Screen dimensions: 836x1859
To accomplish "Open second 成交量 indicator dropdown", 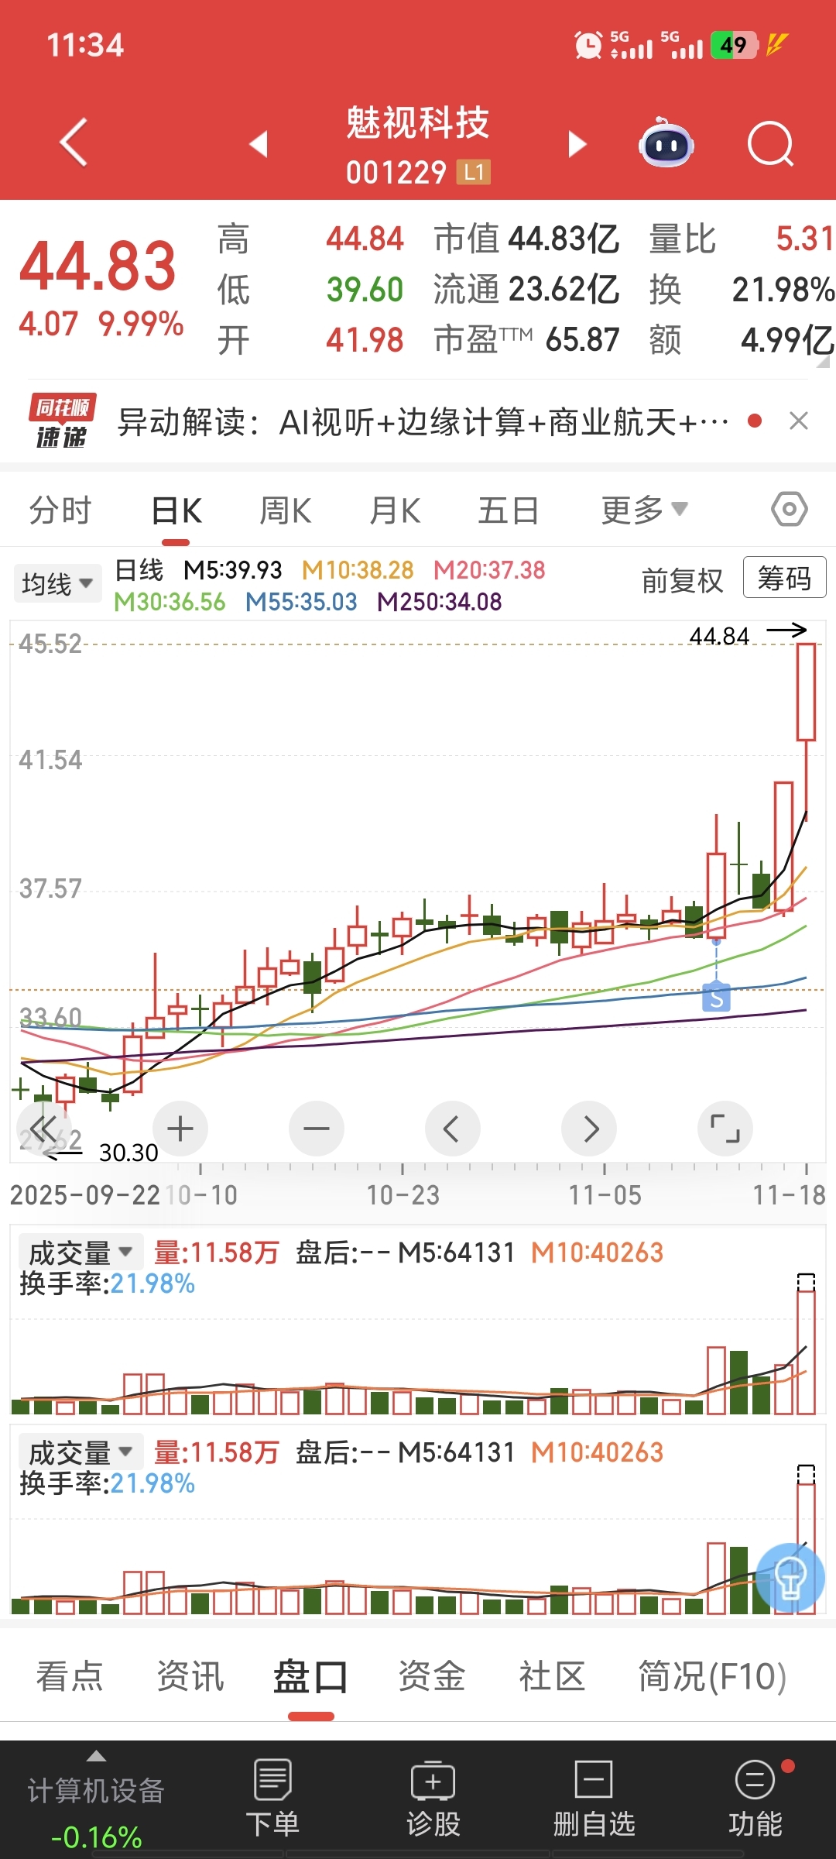I will point(81,1452).
